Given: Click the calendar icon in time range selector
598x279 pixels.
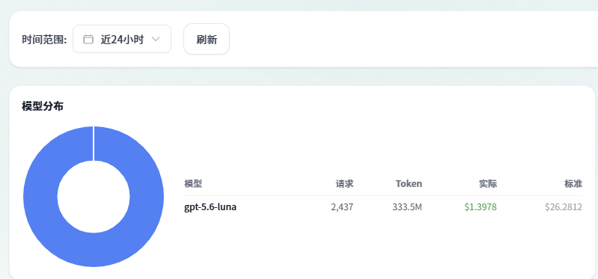Looking at the screenshot, I should point(88,39).
